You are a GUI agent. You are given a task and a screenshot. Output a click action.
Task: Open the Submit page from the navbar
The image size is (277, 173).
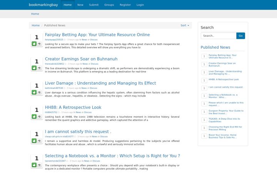93,5
